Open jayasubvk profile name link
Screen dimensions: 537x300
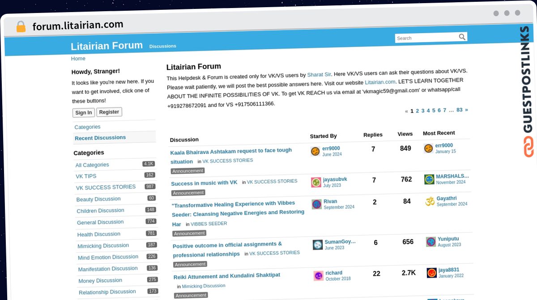tap(335, 180)
